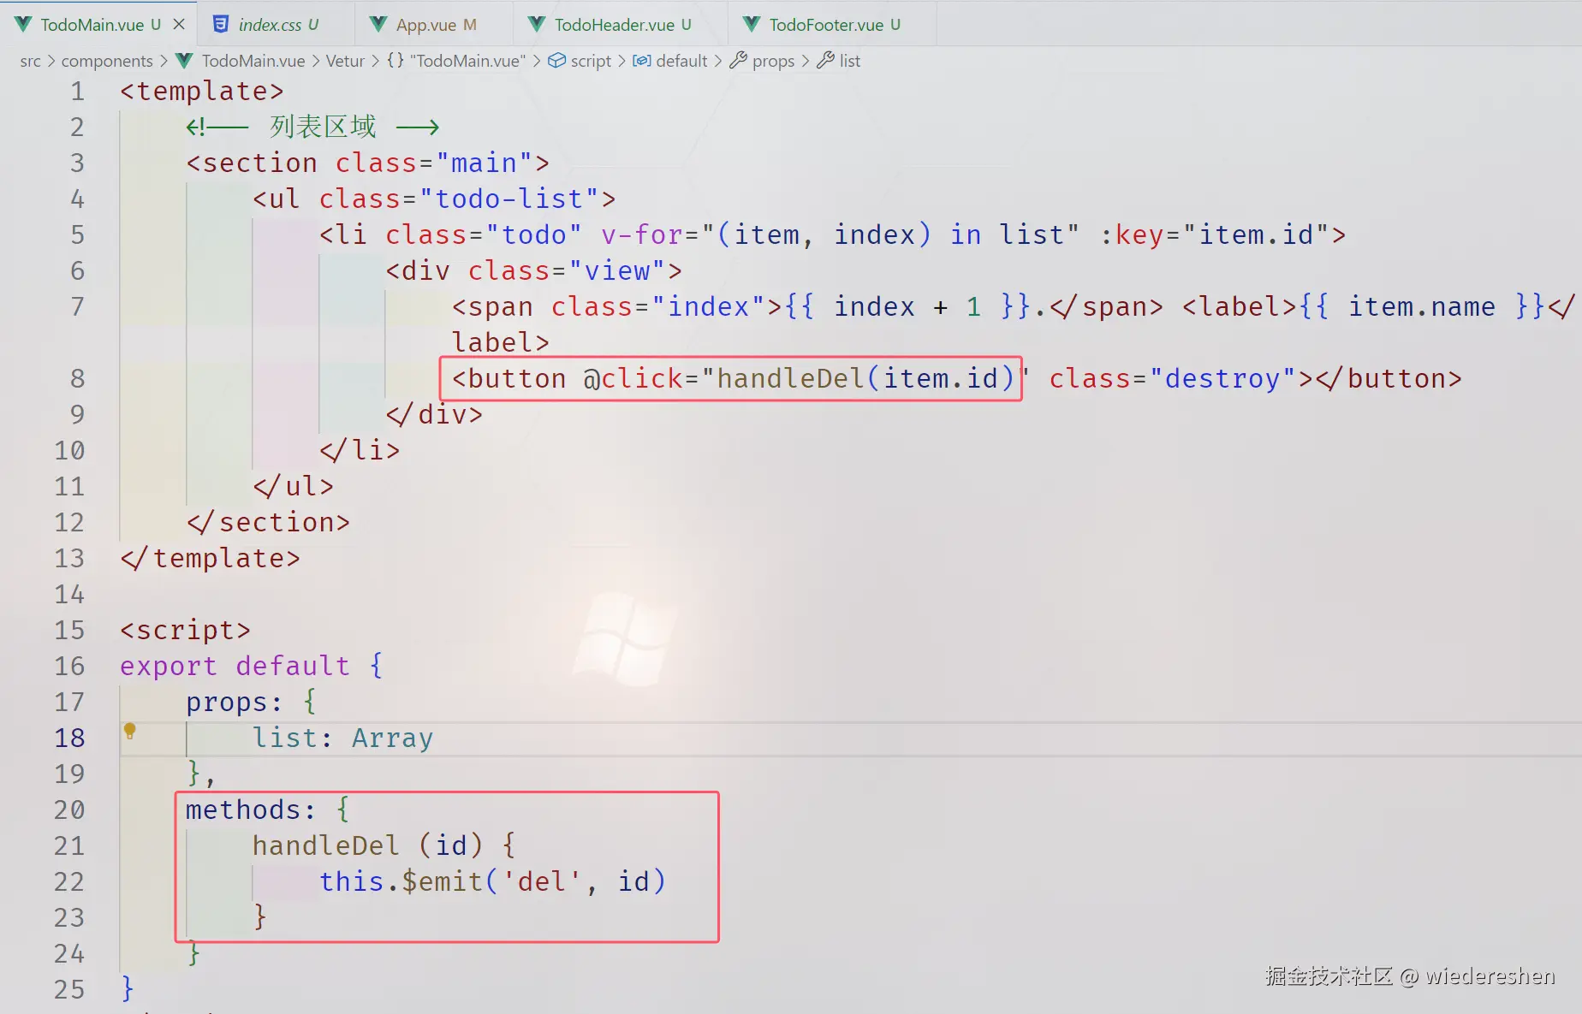The image size is (1582, 1014).
Task: Click the "export default {" line
Action: tap(252, 666)
